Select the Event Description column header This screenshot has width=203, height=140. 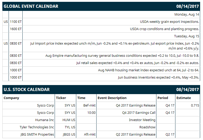coord(112,98)
